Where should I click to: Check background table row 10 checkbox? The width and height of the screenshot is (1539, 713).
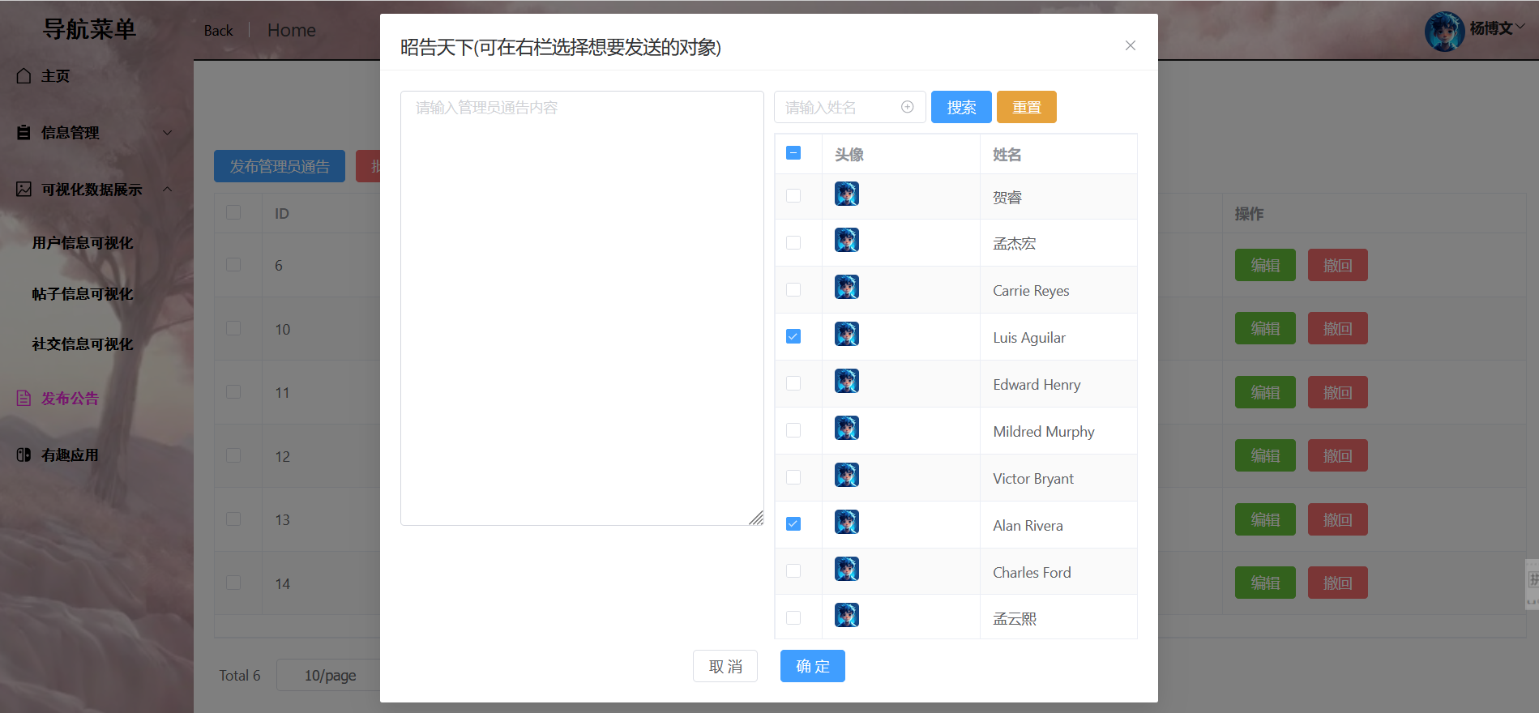click(x=233, y=327)
